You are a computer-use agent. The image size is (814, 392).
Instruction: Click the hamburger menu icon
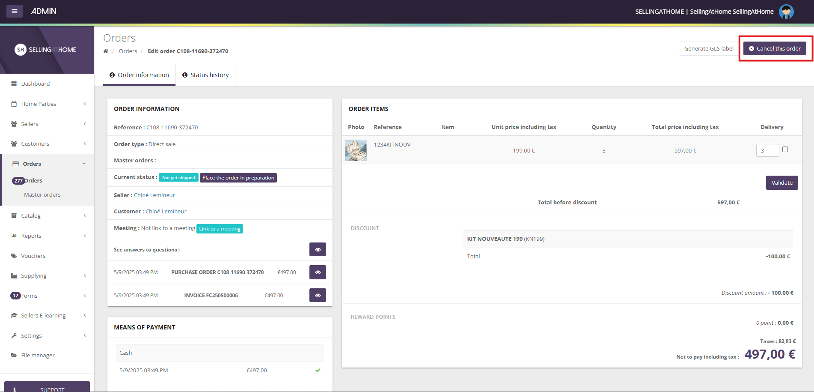click(15, 11)
